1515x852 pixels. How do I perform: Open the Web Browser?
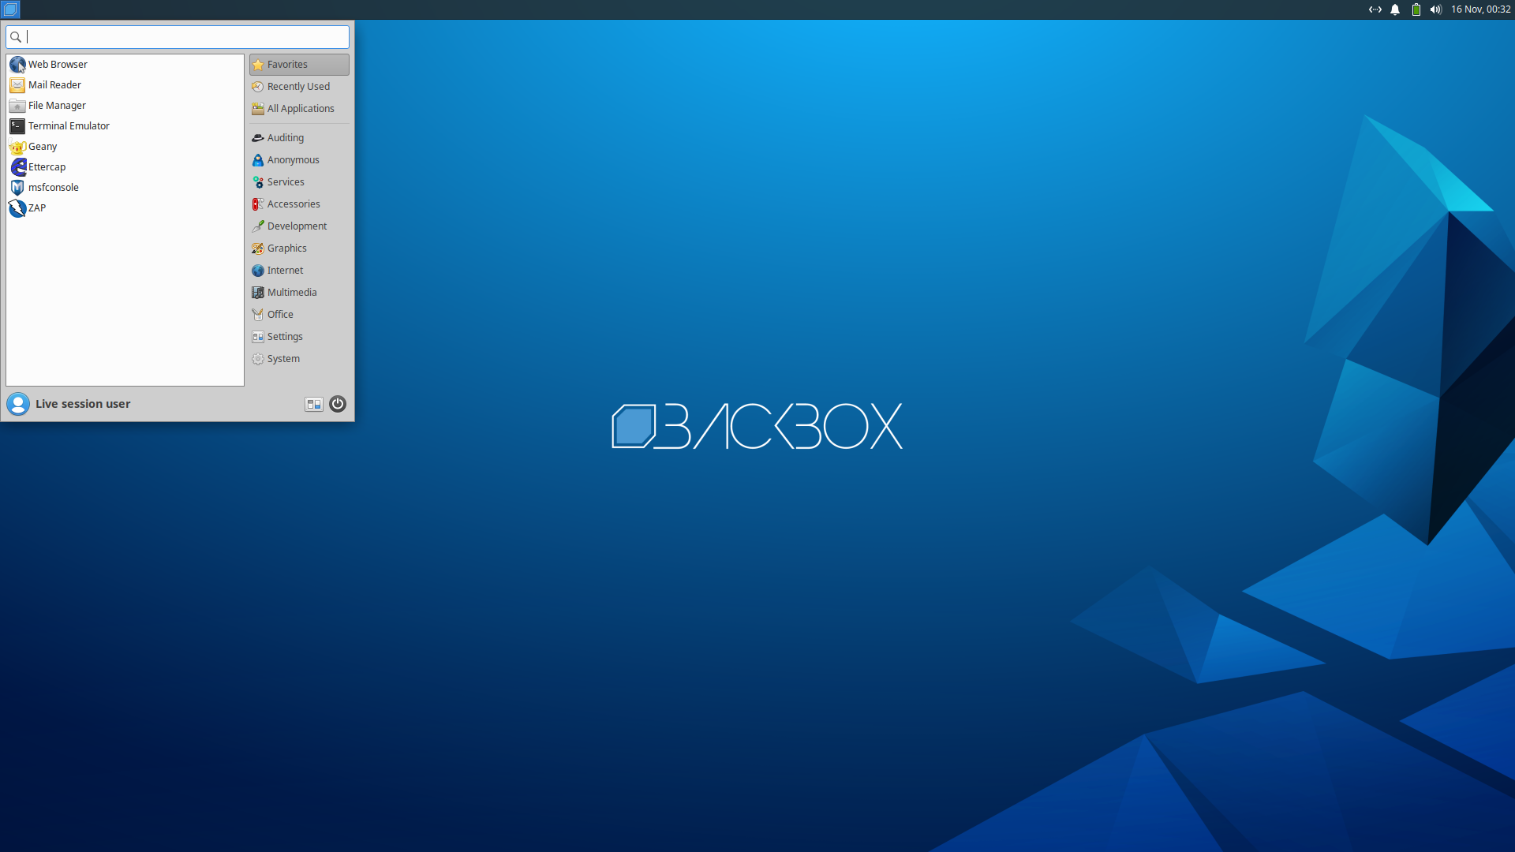click(x=57, y=64)
